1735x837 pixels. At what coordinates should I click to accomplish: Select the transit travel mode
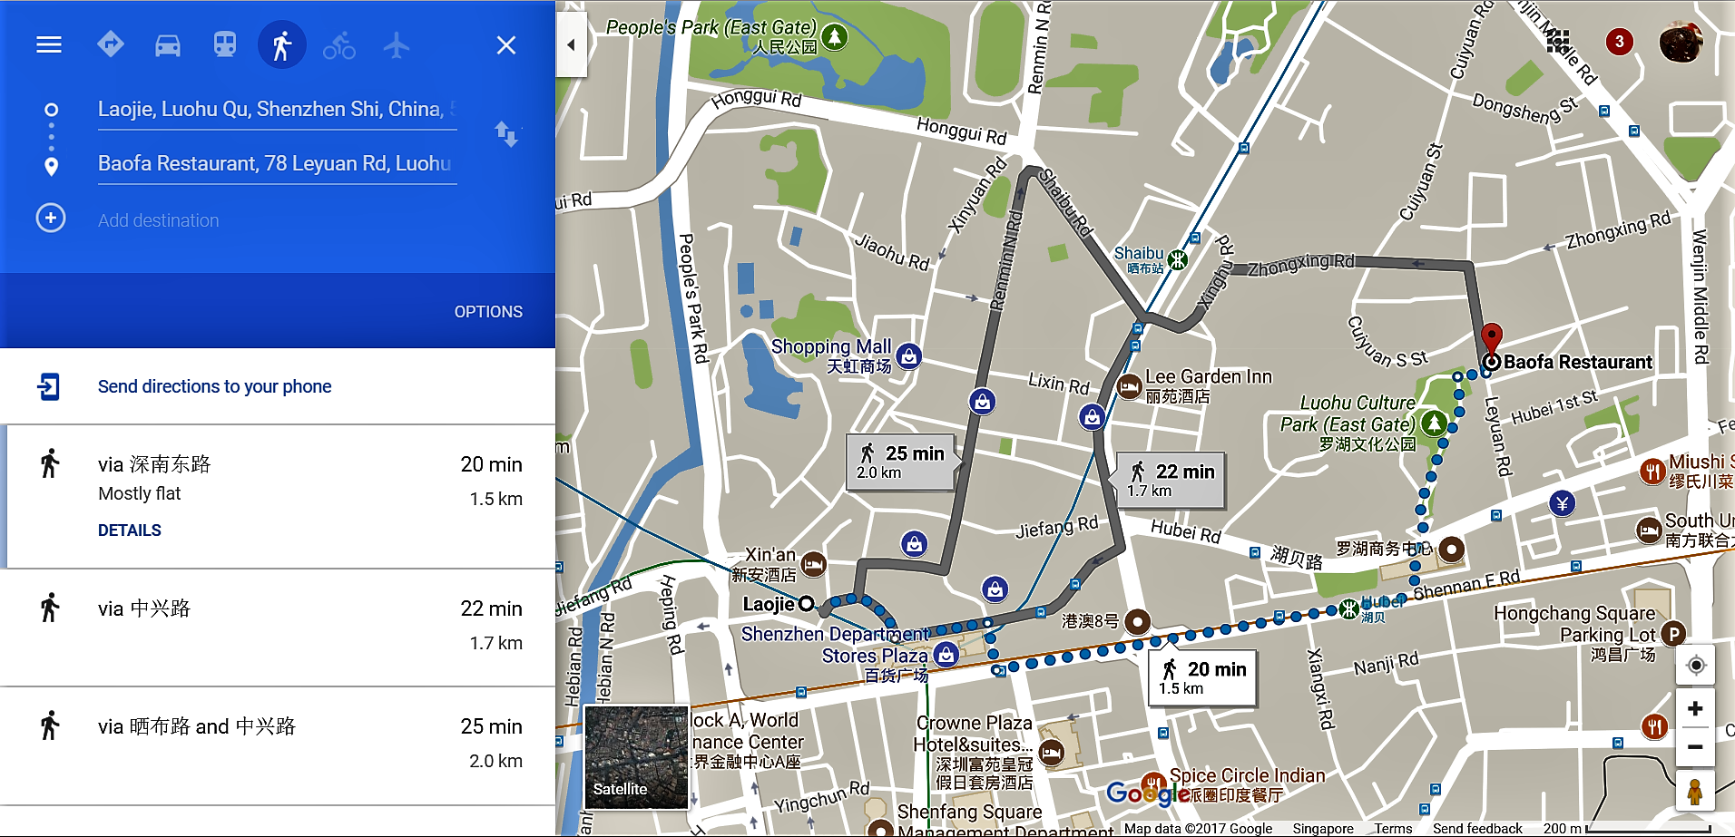click(x=225, y=44)
